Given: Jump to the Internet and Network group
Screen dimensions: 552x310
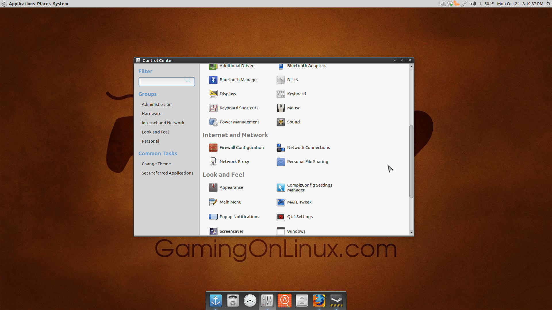Looking at the screenshot, I should [x=163, y=123].
